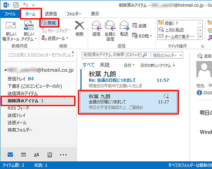
Task: Open the File (ファイル) tab
Action: [10, 14]
